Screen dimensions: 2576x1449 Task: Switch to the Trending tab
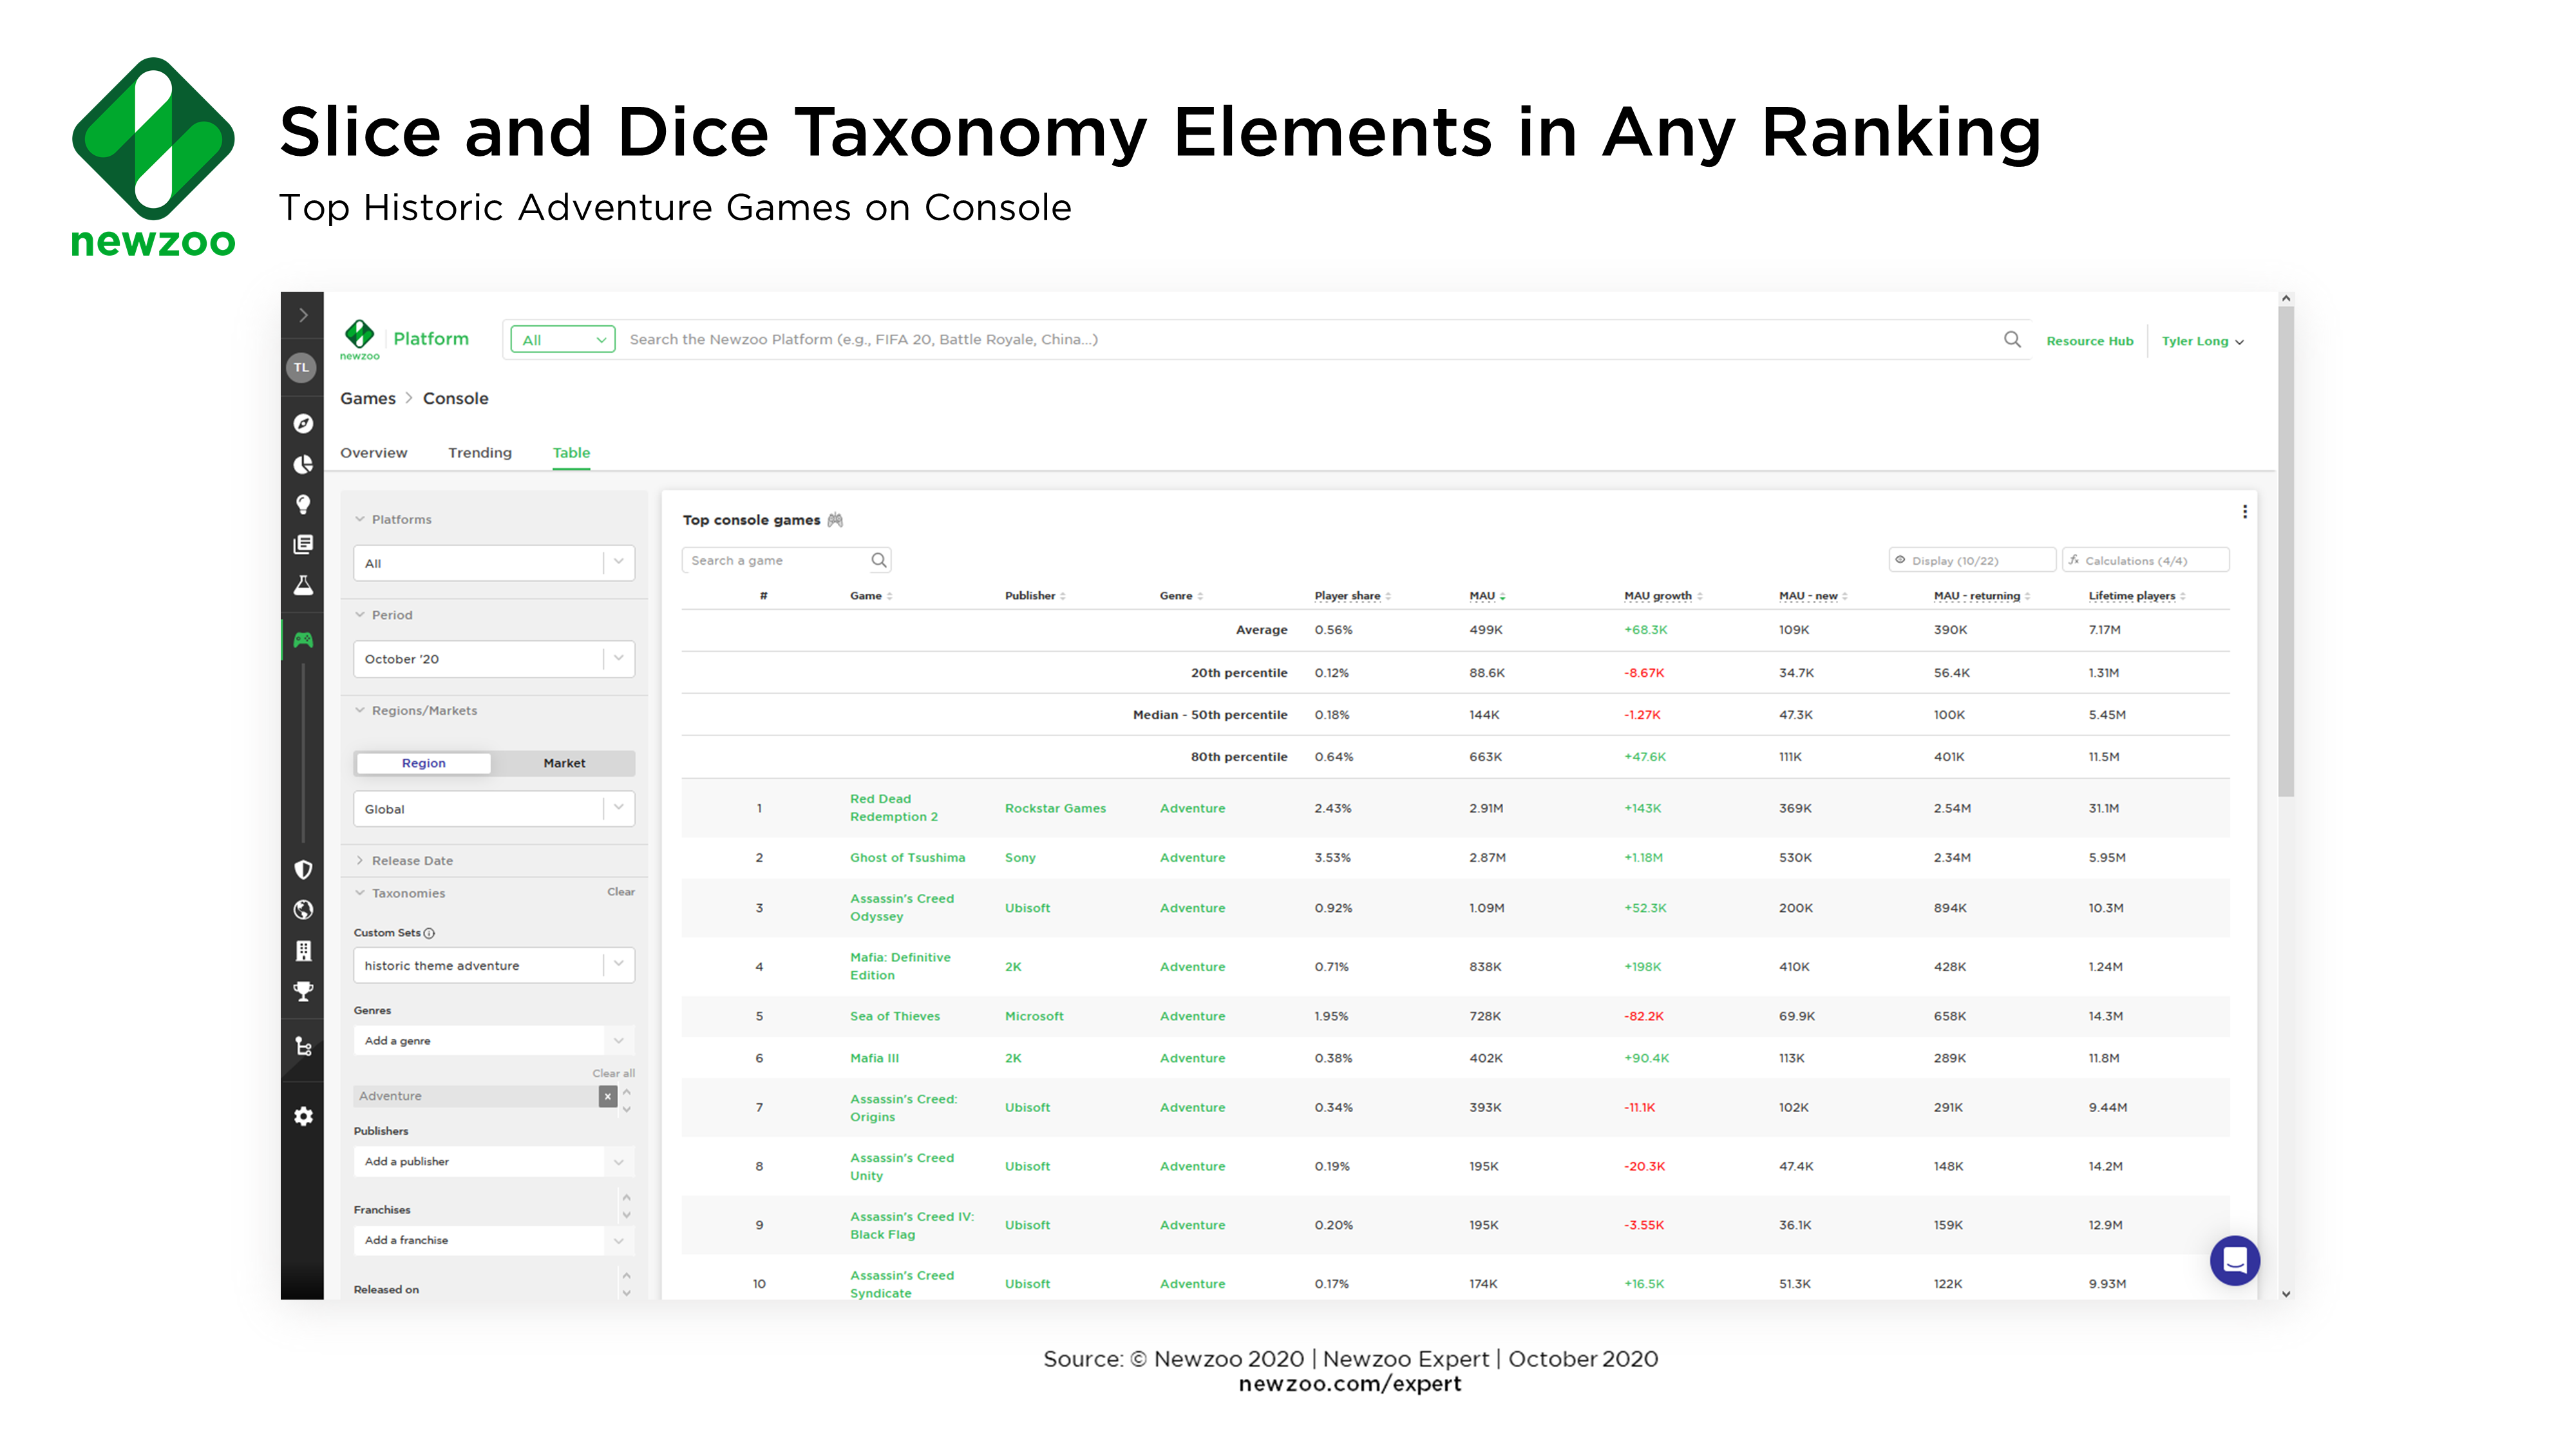pos(480,453)
